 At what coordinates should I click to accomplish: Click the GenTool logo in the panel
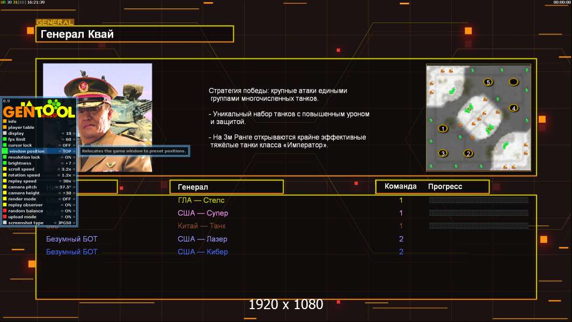(x=39, y=108)
